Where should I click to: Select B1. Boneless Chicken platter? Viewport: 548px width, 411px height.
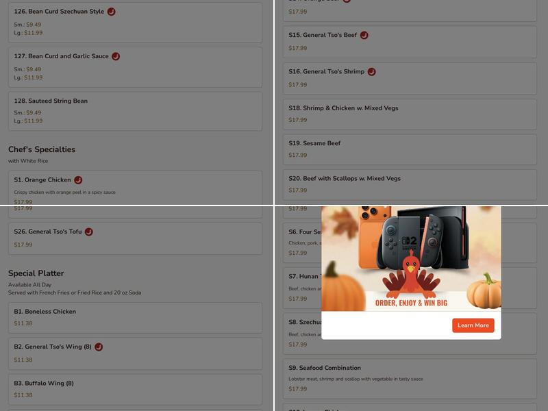pyautogui.click(x=135, y=318)
